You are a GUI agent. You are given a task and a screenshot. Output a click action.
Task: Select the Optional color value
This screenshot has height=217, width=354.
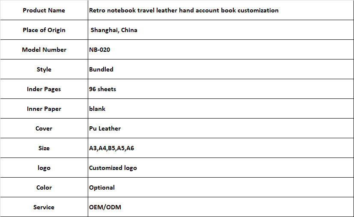click(x=102, y=187)
